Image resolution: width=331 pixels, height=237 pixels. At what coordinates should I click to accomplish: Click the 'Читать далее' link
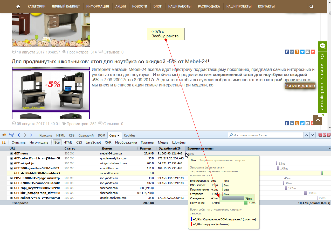coord(300,86)
